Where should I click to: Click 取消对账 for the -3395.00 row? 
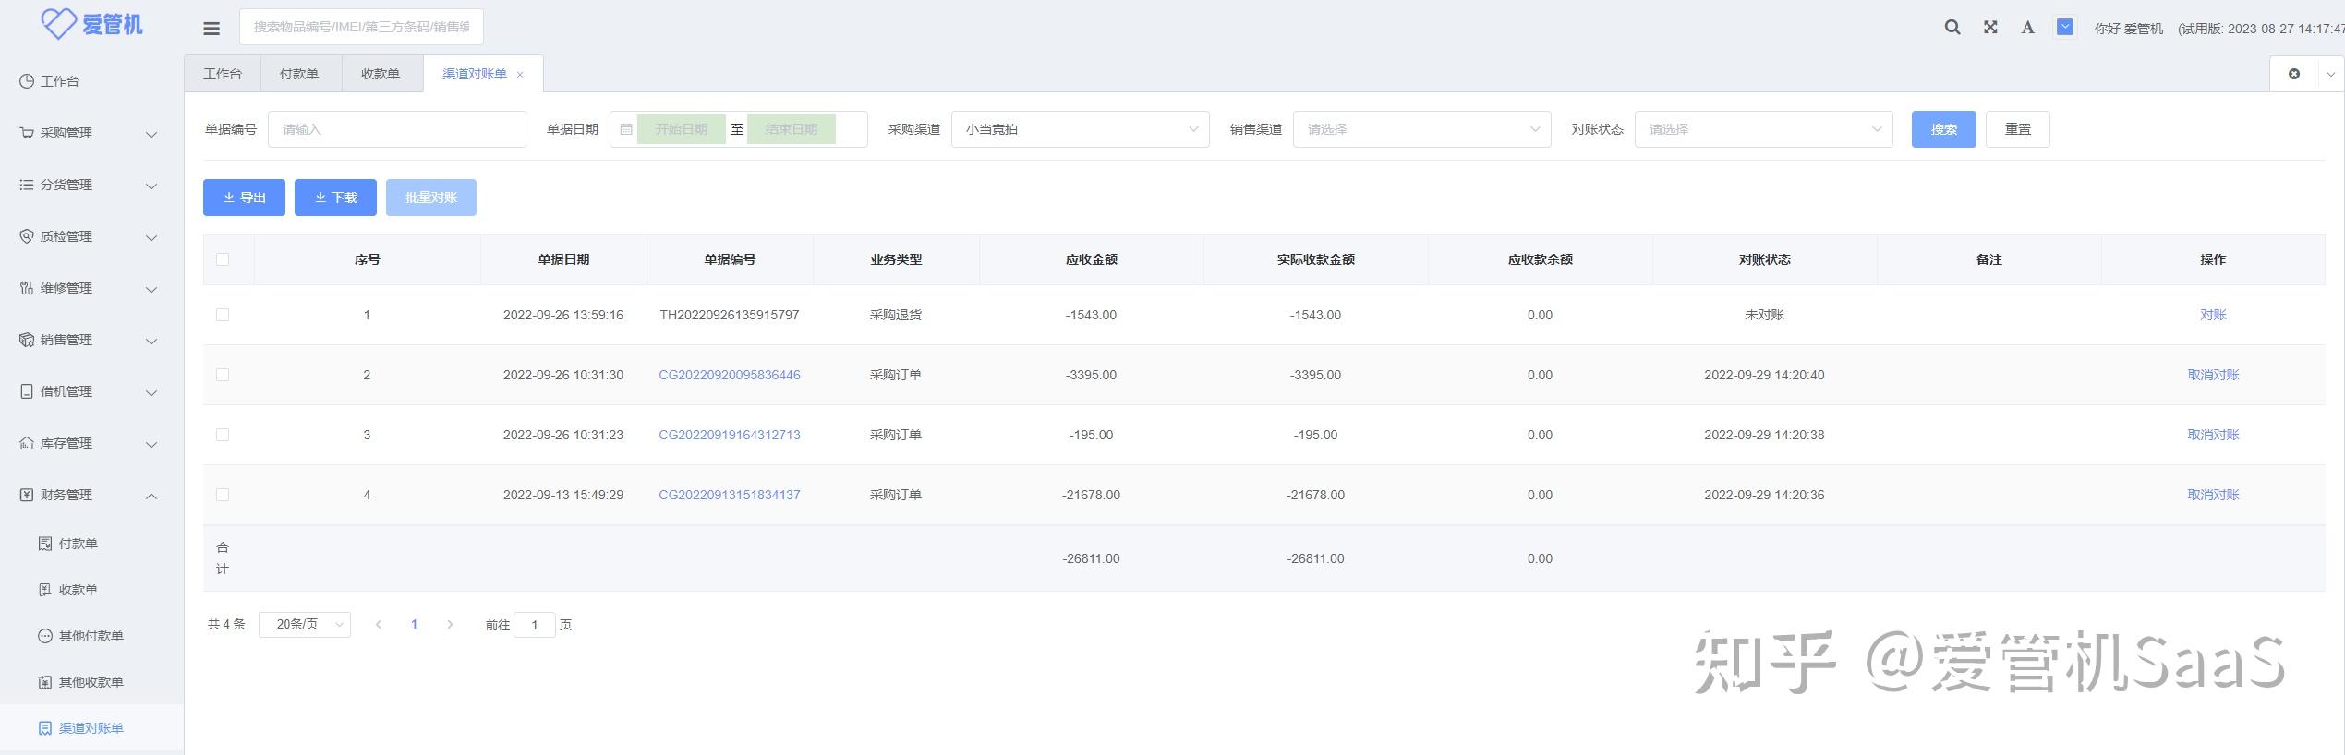[x=2213, y=375]
